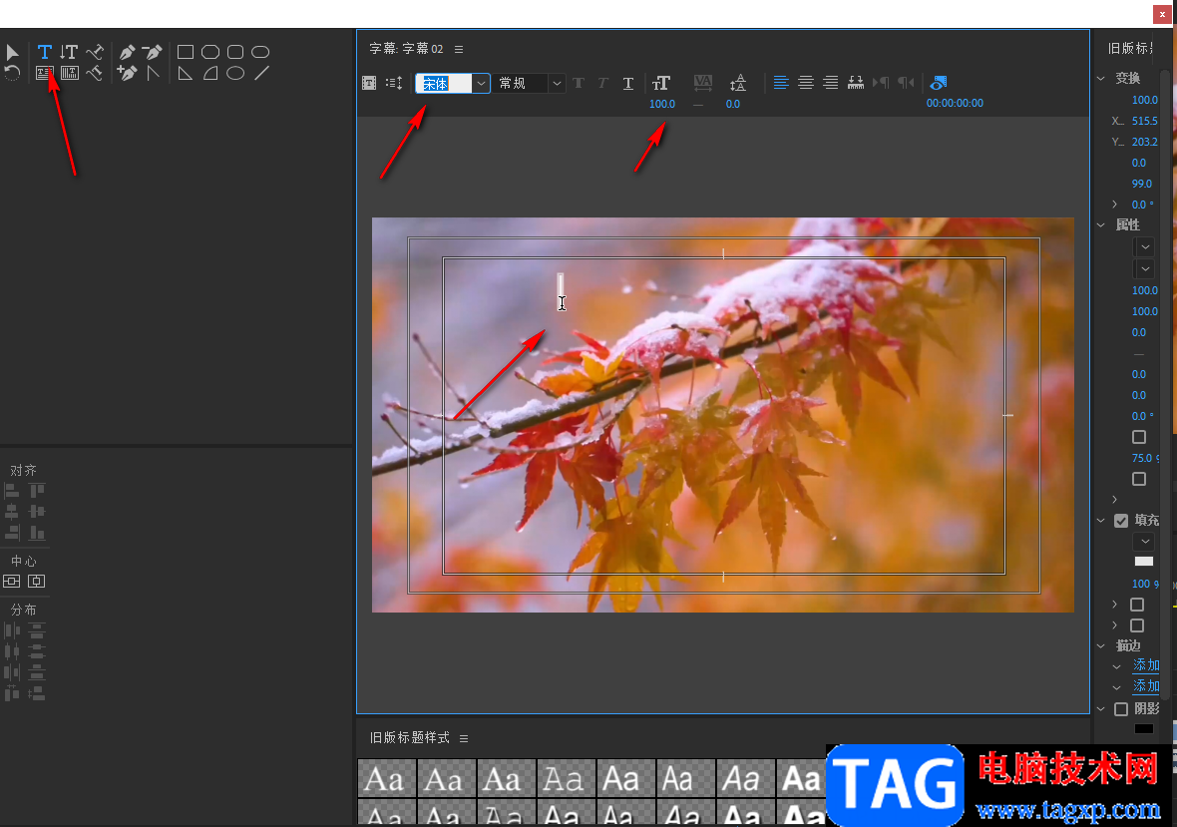
Task: Open first dropdown under 属性 section
Action: coord(1145,246)
